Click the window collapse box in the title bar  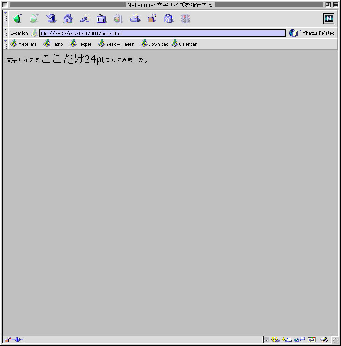point(335,5)
